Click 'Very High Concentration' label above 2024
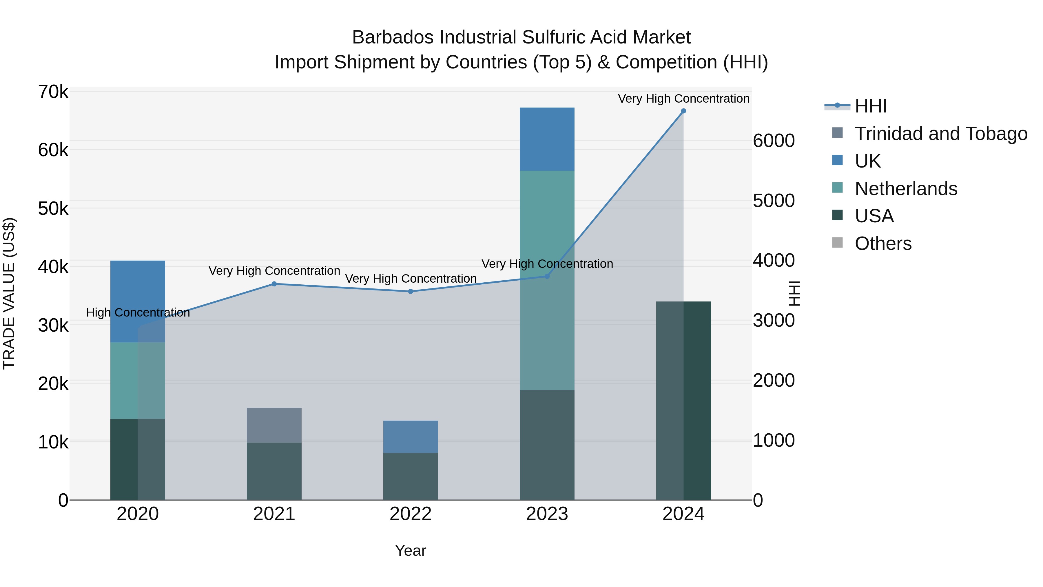 pos(683,99)
